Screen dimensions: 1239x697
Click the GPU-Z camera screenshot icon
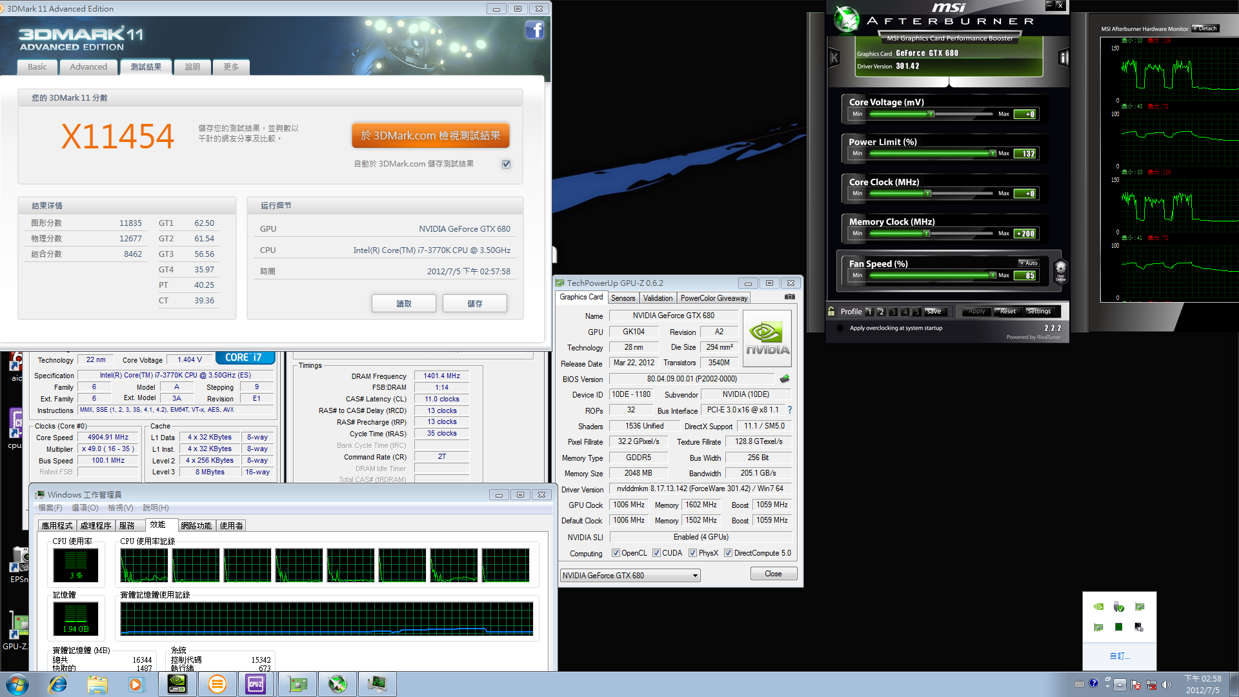(x=790, y=297)
